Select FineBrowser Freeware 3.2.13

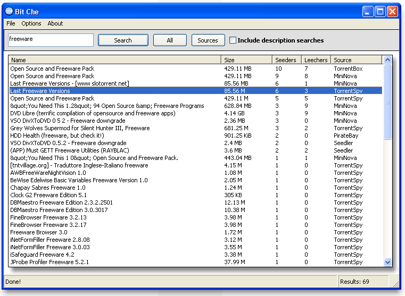click(195, 217)
